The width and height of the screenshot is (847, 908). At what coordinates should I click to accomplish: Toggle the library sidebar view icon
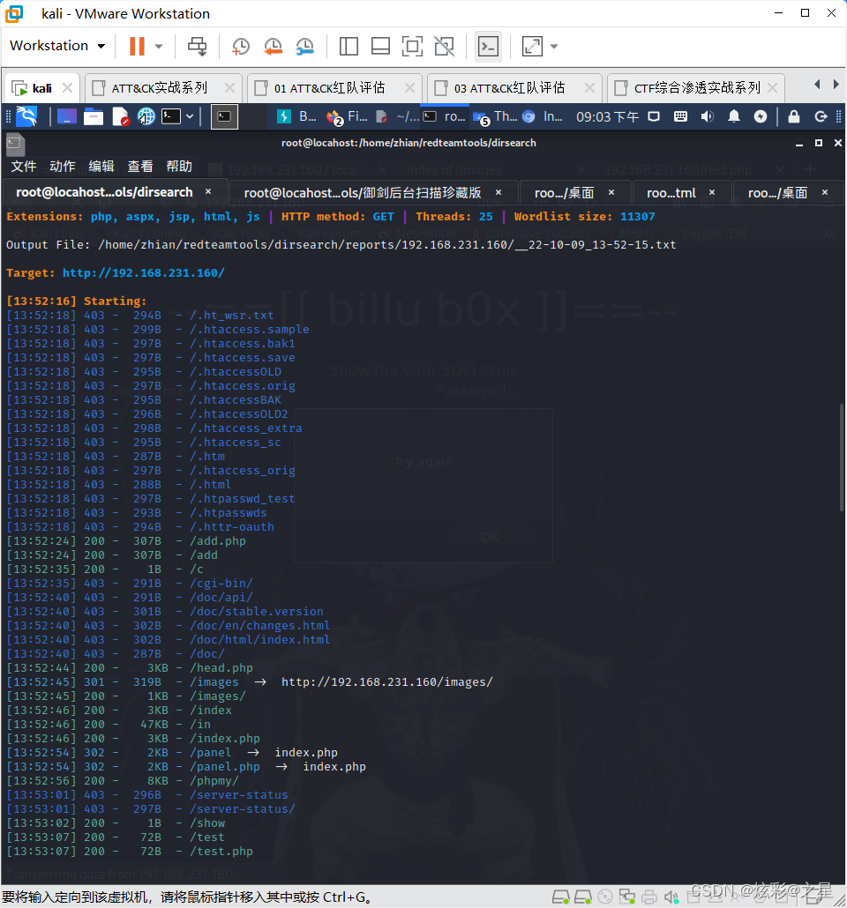pos(349,47)
